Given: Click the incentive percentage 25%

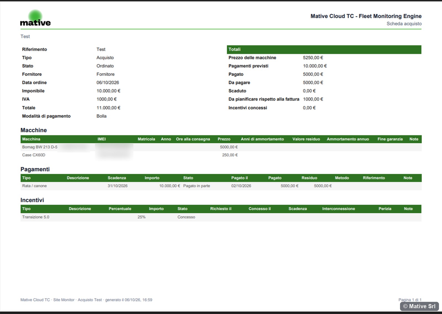Looking at the screenshot, I should pos(141,217).
